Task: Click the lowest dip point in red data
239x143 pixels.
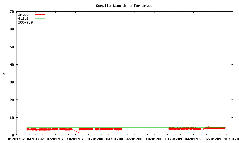Action: pyautogui.click(x=79, y=133)
